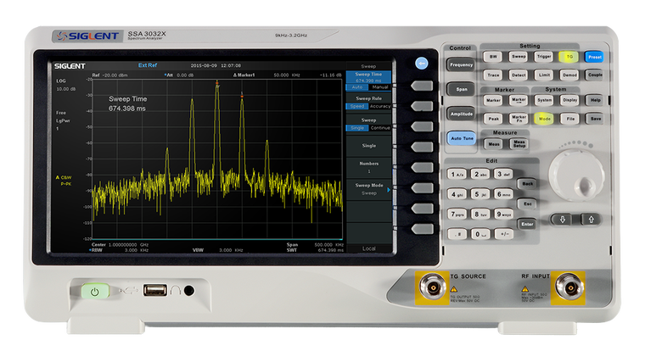This screenshot has width=645, height=362.
Task: Hit the Amplitude control key
Action: pyautogui.click(x=461, y=114)
